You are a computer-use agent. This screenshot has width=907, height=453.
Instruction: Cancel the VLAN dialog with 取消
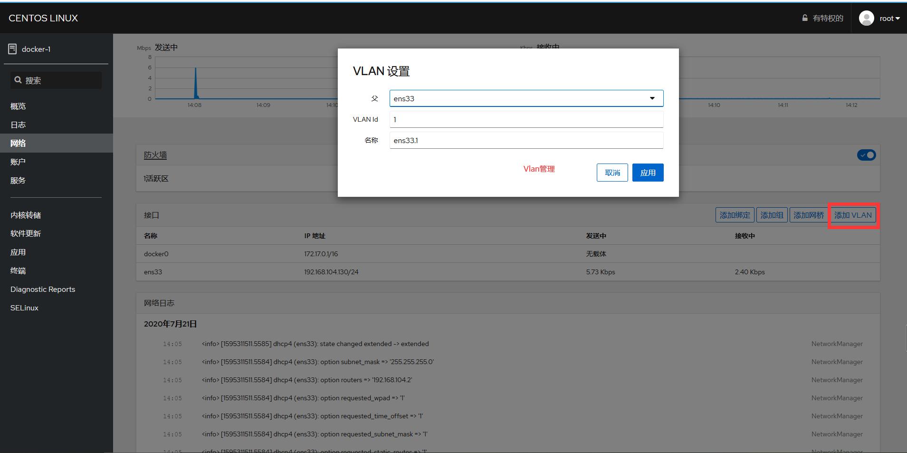[x=612, y=172]
